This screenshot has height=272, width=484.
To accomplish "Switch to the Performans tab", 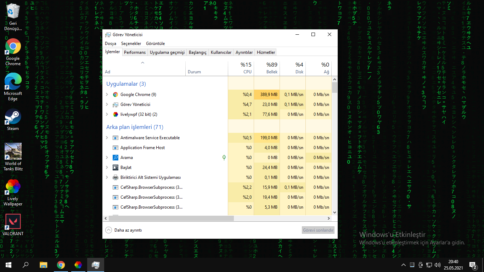I will [135, 52].
